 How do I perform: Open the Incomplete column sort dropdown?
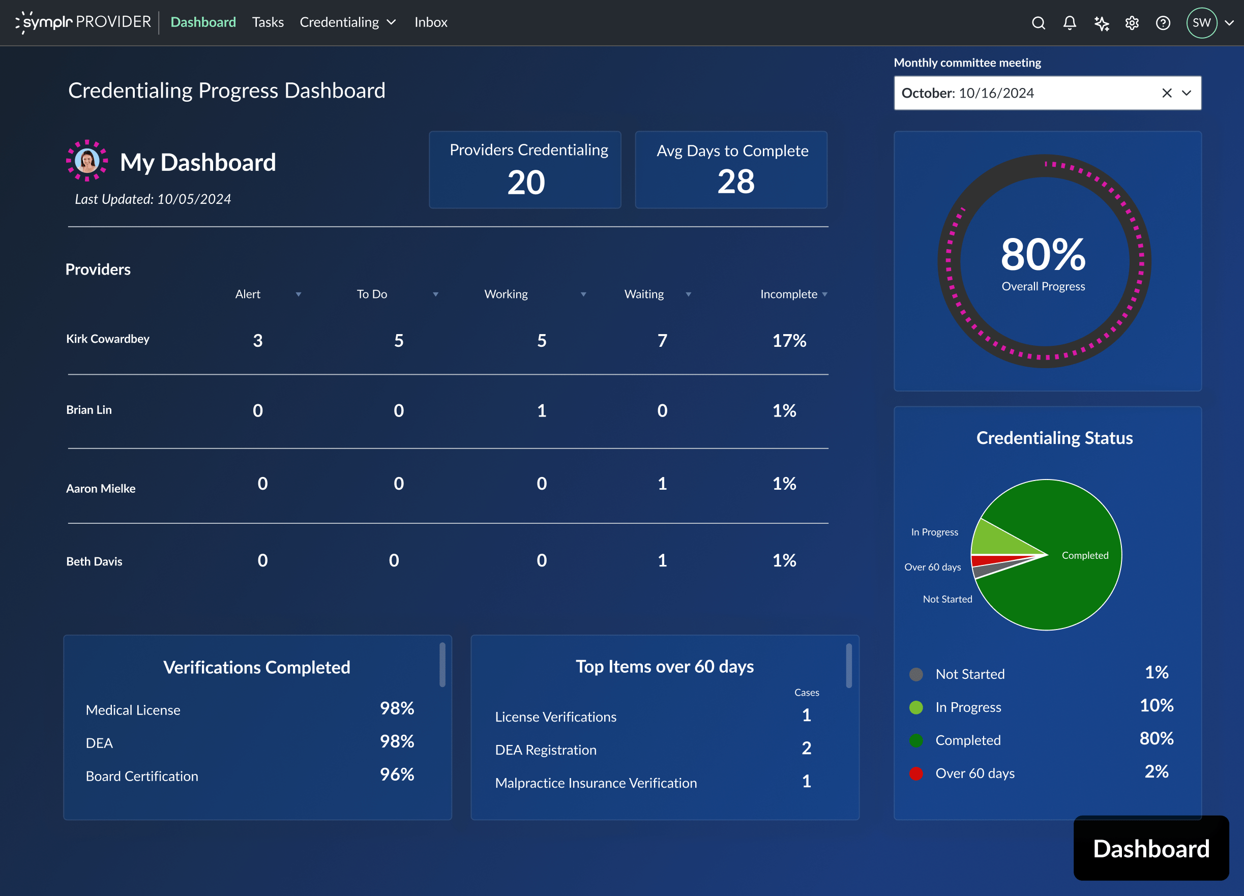(825, 294)
